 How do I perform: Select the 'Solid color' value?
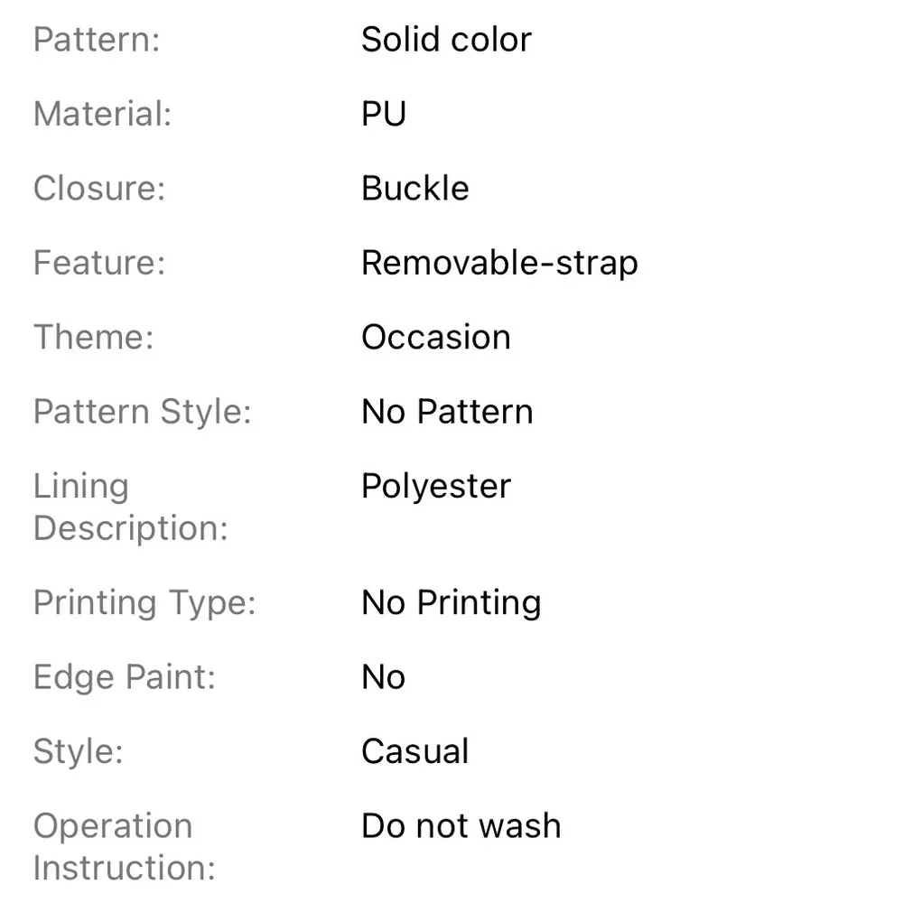(x=446, y=40)
